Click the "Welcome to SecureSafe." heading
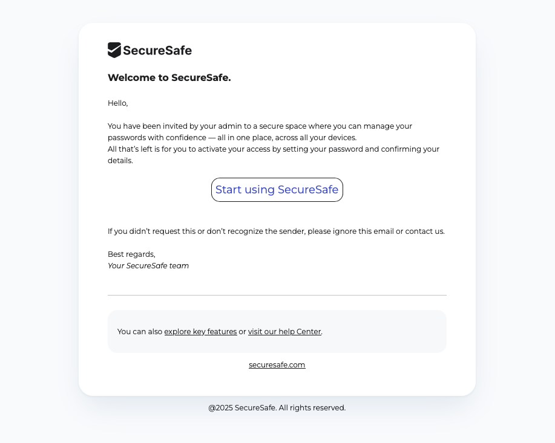555x443 pixels. point(169,77)
